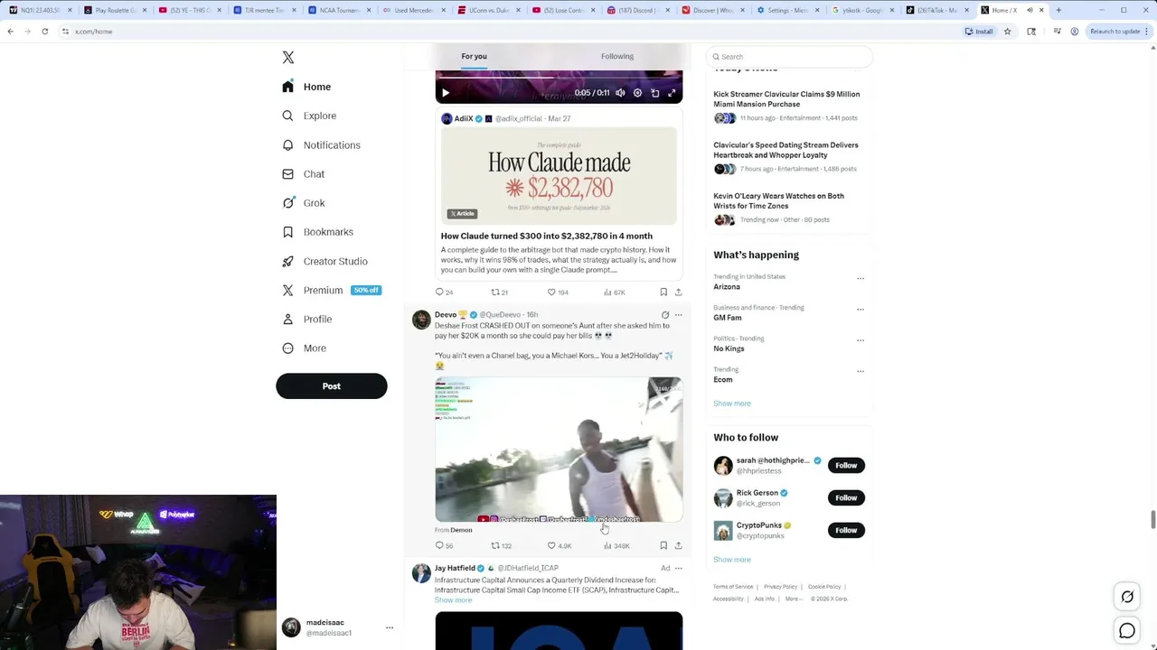The image size is (1157, 650).
Task: Expand Jay Hatfield ad with Show more
Action: click(453, 599)
